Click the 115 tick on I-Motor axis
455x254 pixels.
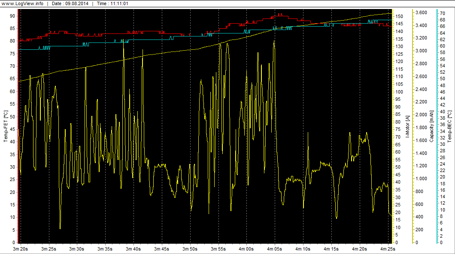pos(399,69)
